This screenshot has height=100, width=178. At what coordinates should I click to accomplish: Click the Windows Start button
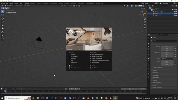(2, 98)
